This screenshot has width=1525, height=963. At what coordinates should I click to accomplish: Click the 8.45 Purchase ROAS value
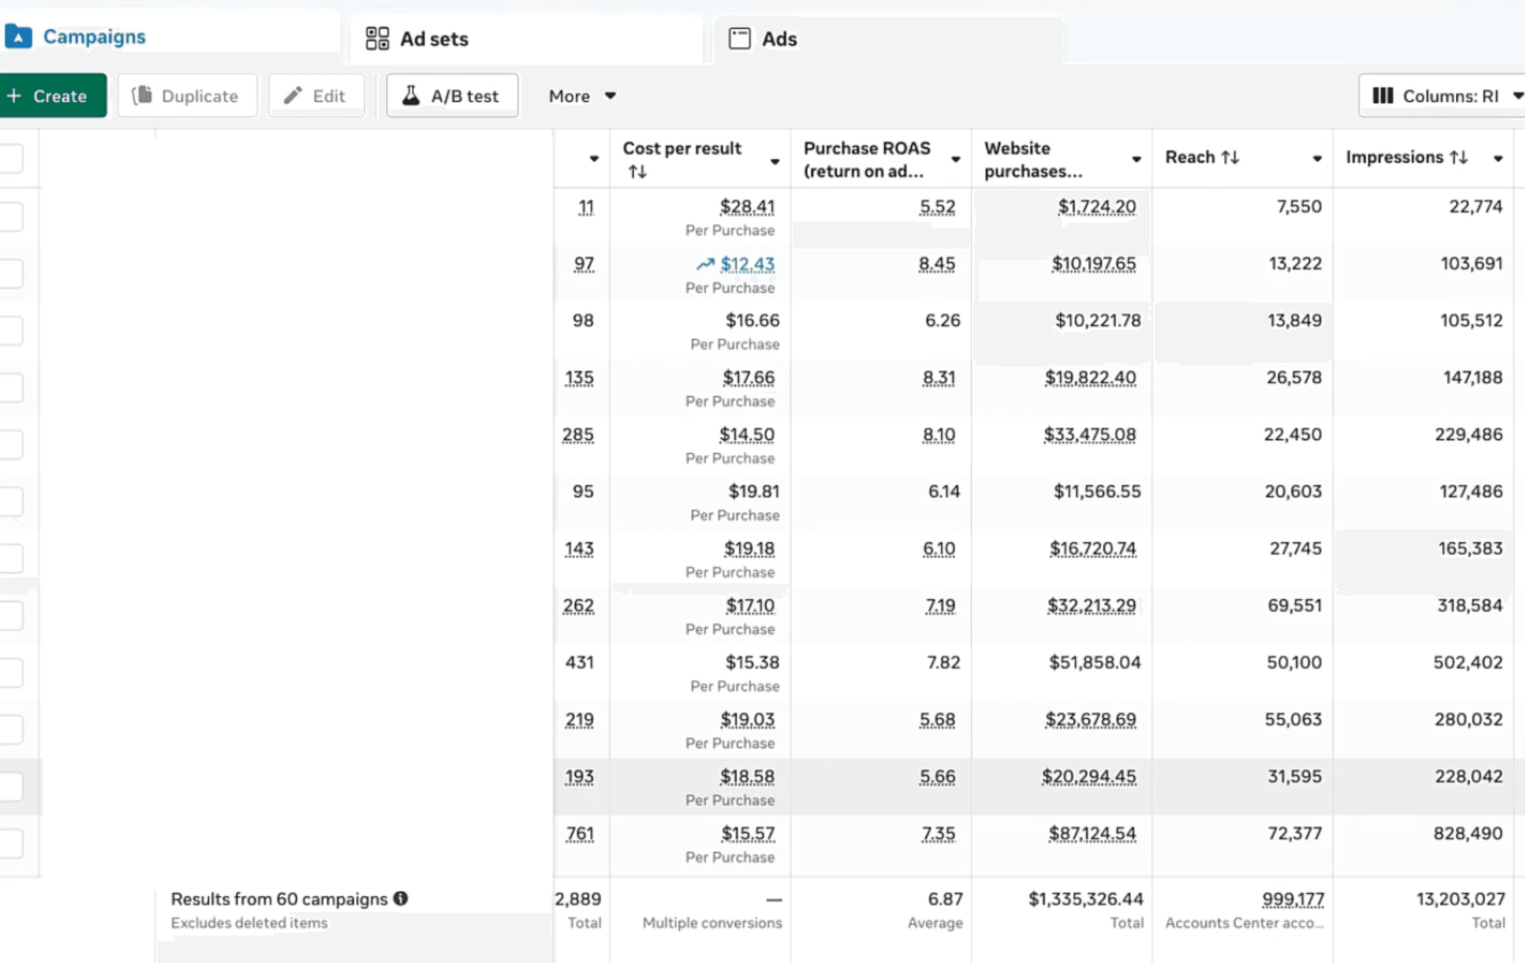[936, 264]
